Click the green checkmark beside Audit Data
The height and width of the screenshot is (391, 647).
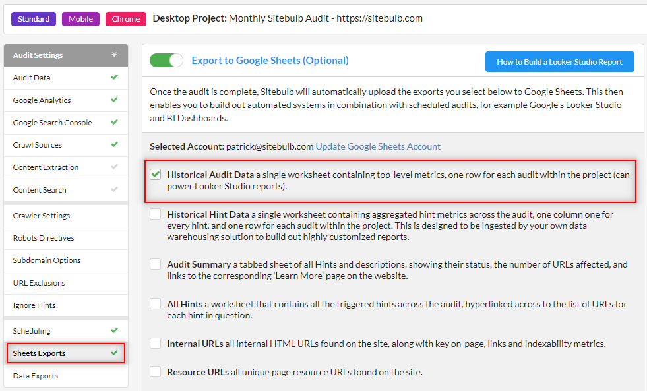[x=114, y=77]
